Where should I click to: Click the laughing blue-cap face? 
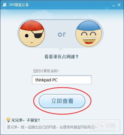(89, 34)
